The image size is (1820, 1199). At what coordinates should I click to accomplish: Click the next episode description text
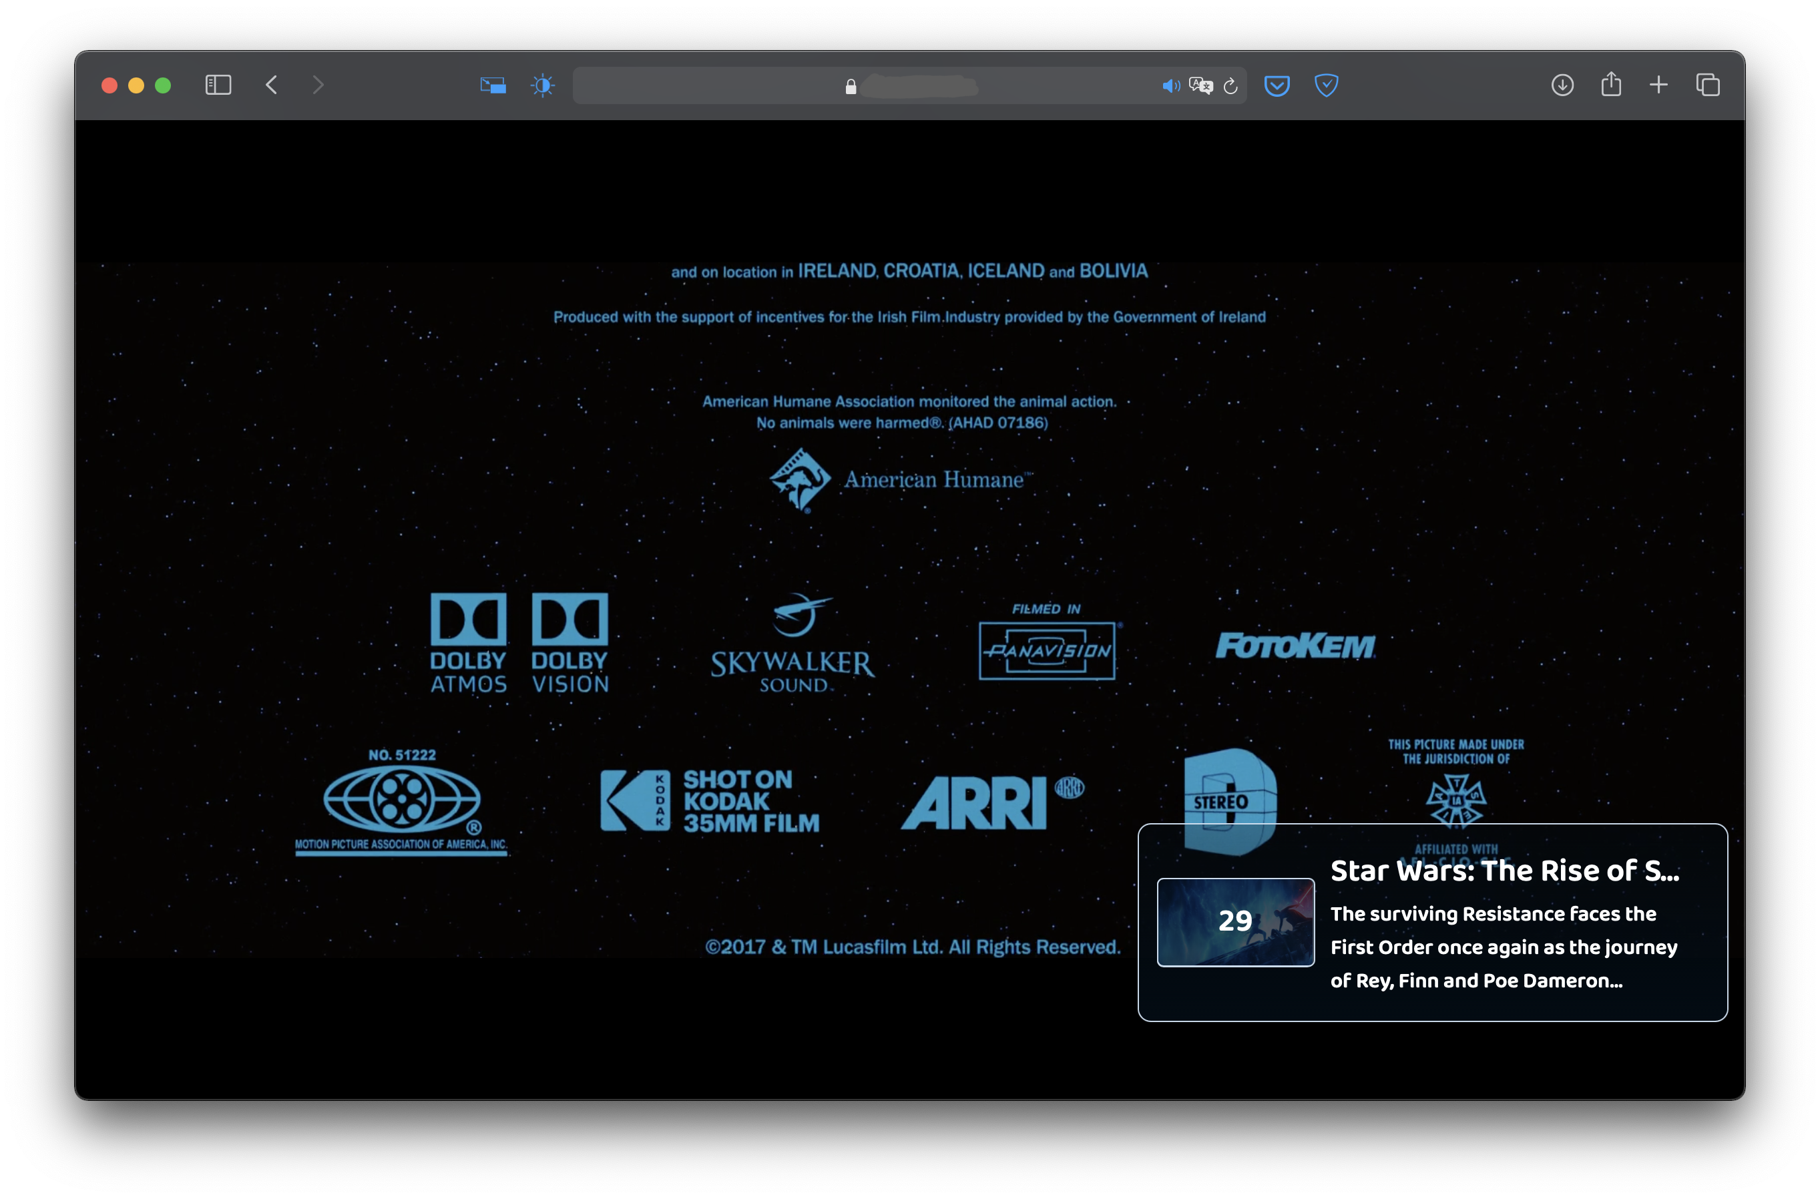click(x=1503, y=947)
